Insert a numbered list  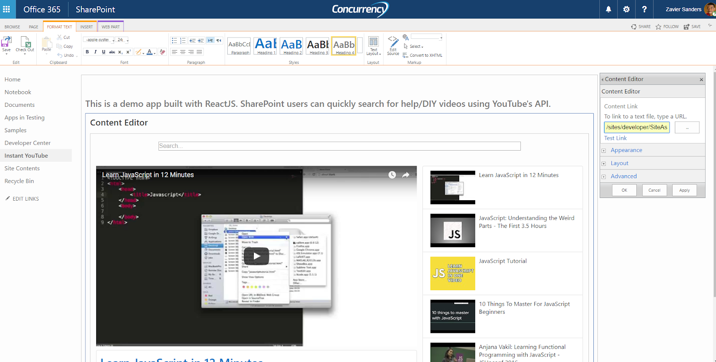(x=183, y=41)
